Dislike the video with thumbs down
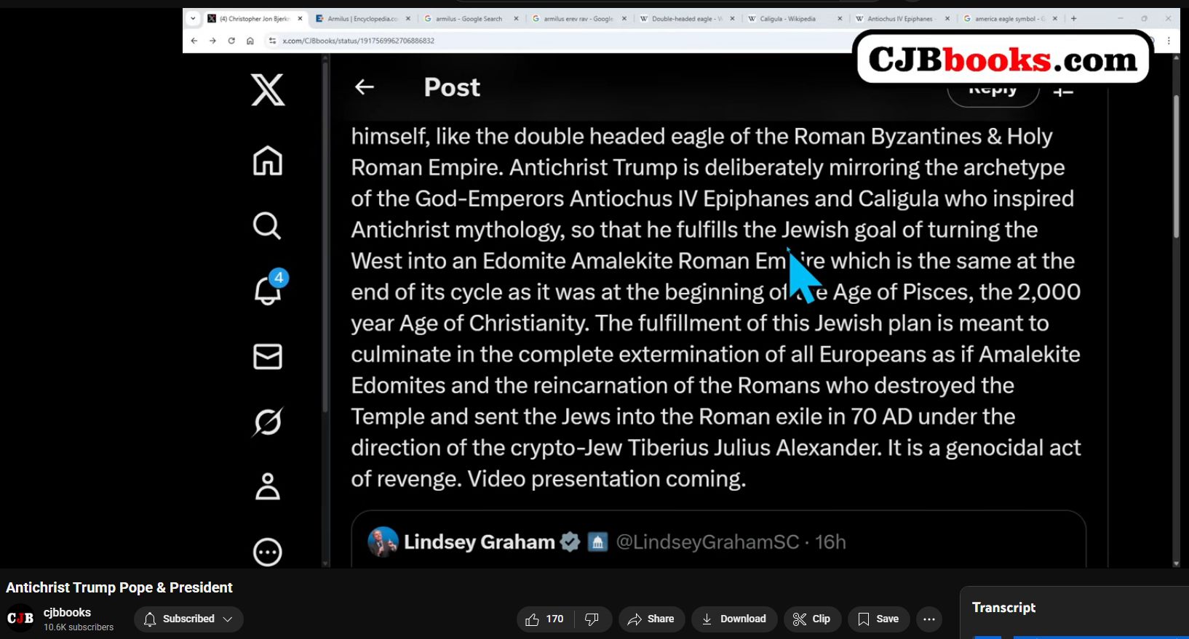 point(592,619)
